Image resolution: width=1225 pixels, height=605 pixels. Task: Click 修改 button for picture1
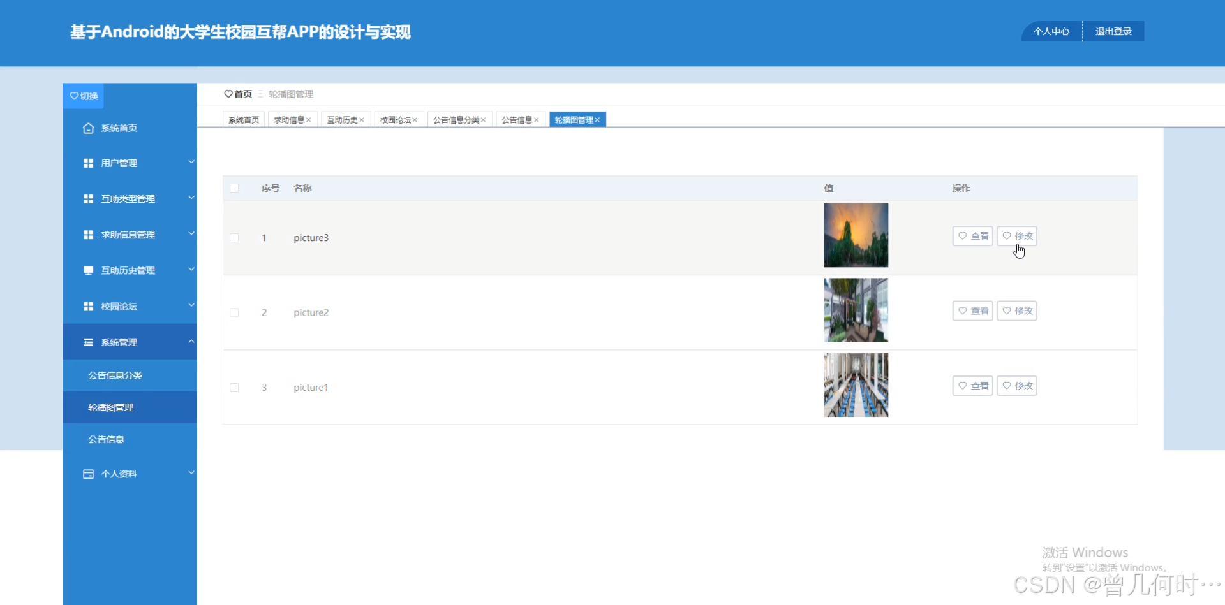click(1017, 386)
